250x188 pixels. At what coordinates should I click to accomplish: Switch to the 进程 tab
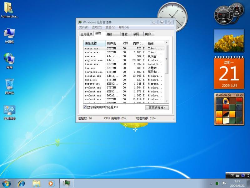click(x=99, y=34)
